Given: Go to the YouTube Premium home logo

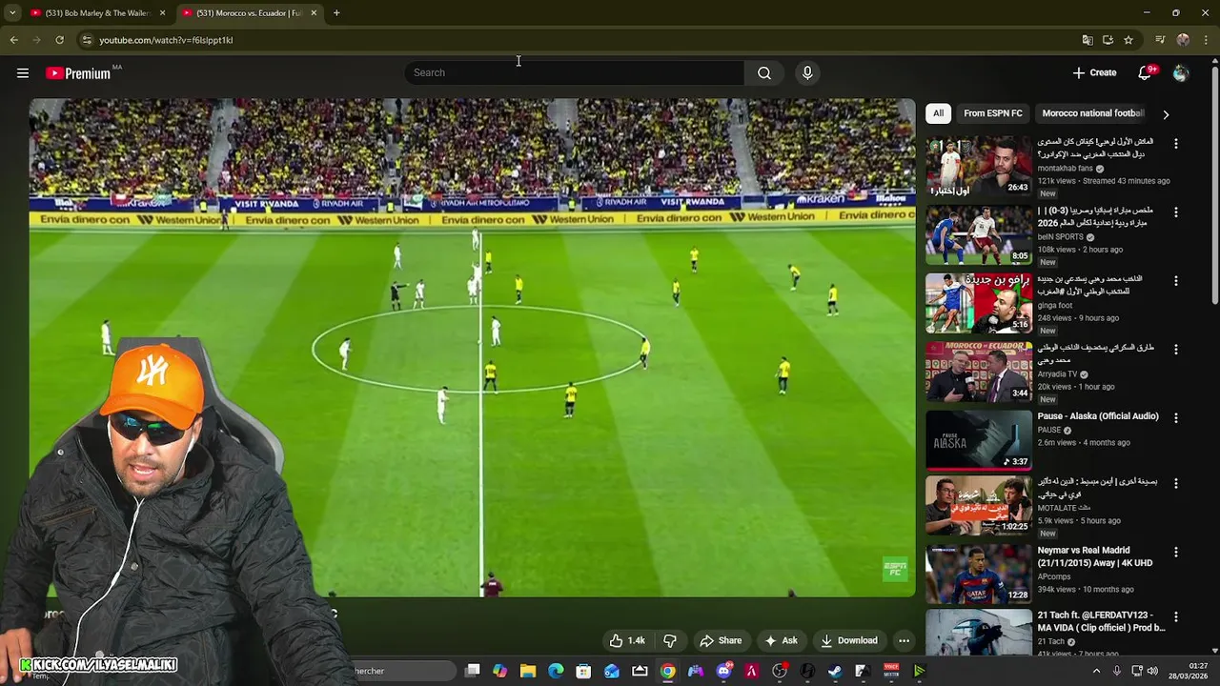Looking at the screenshot, I should pos(78,73).
